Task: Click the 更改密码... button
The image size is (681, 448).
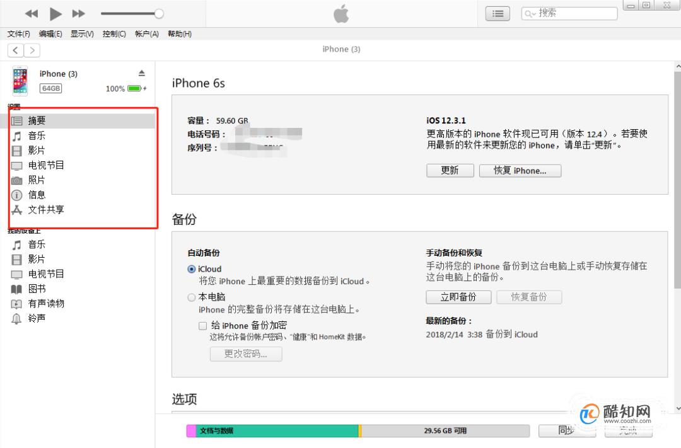Action: [246, 353]
